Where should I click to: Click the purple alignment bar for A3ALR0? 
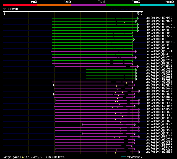point(108,125)
